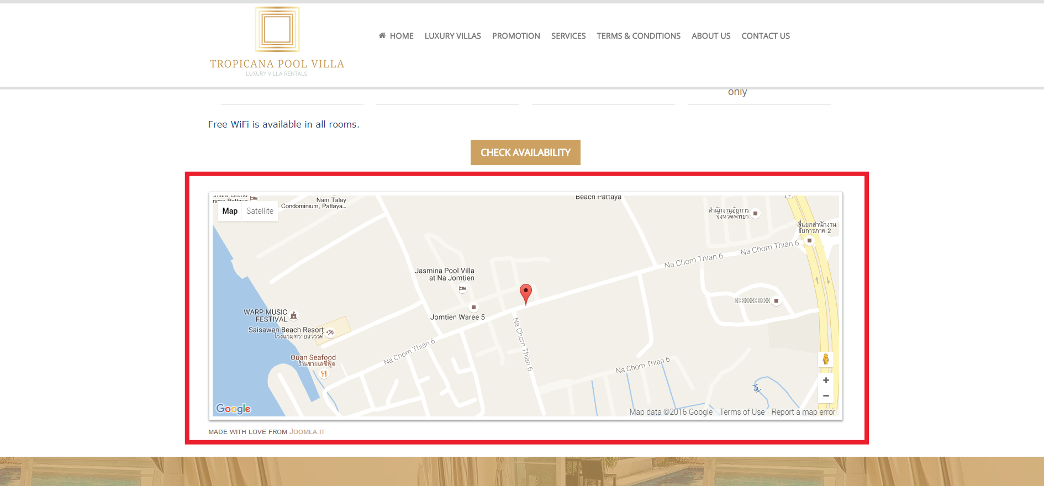Zoom out the map with minus button
Viewport: 1044px width, 486px height.
pyautogui.click(x=826, y=395)
